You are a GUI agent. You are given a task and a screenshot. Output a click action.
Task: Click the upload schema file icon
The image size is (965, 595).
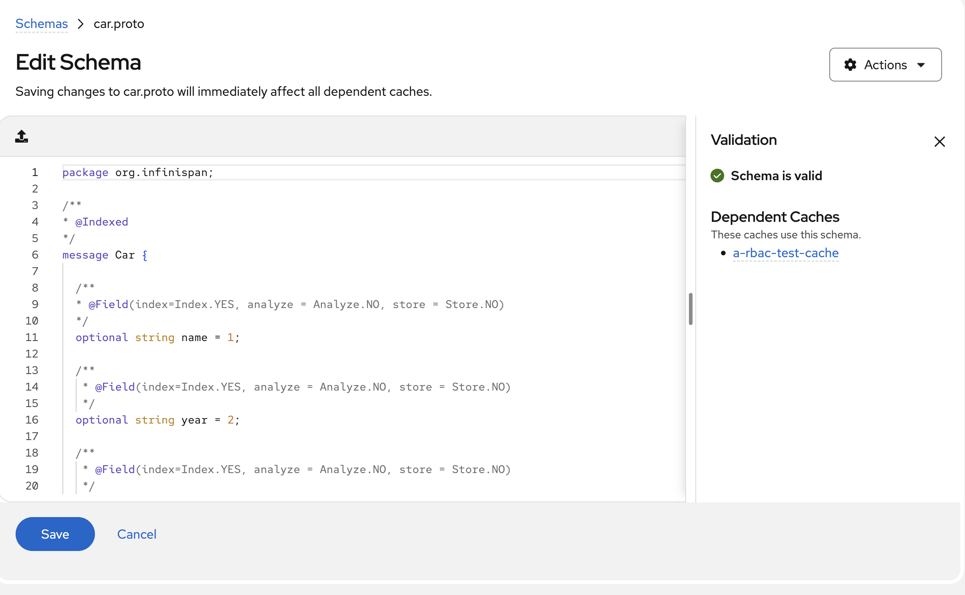pos(22,136)
